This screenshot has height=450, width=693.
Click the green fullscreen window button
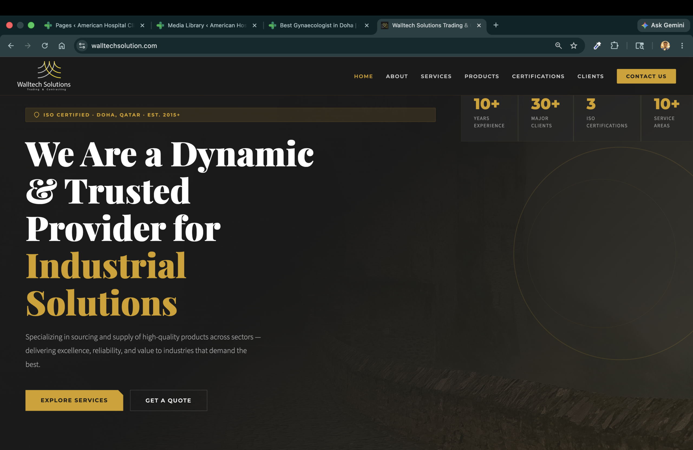(31, 25)
